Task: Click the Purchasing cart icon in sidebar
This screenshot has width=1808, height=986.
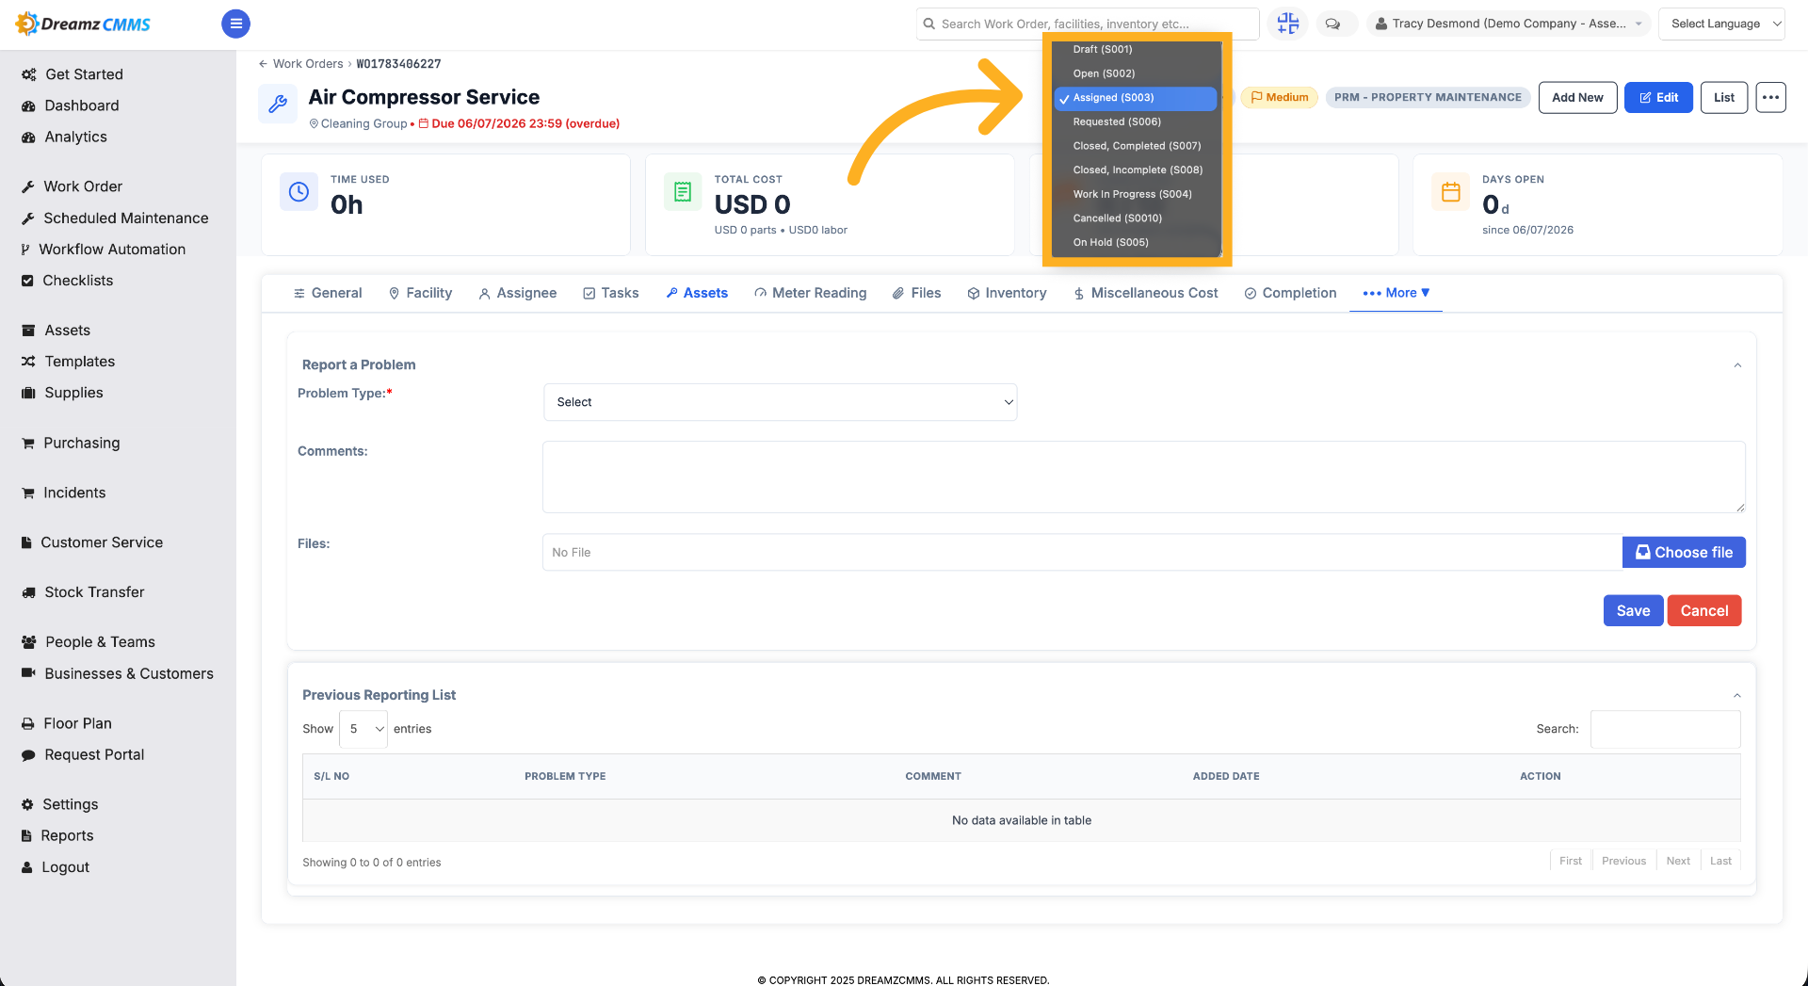Action: coord(28,443)
